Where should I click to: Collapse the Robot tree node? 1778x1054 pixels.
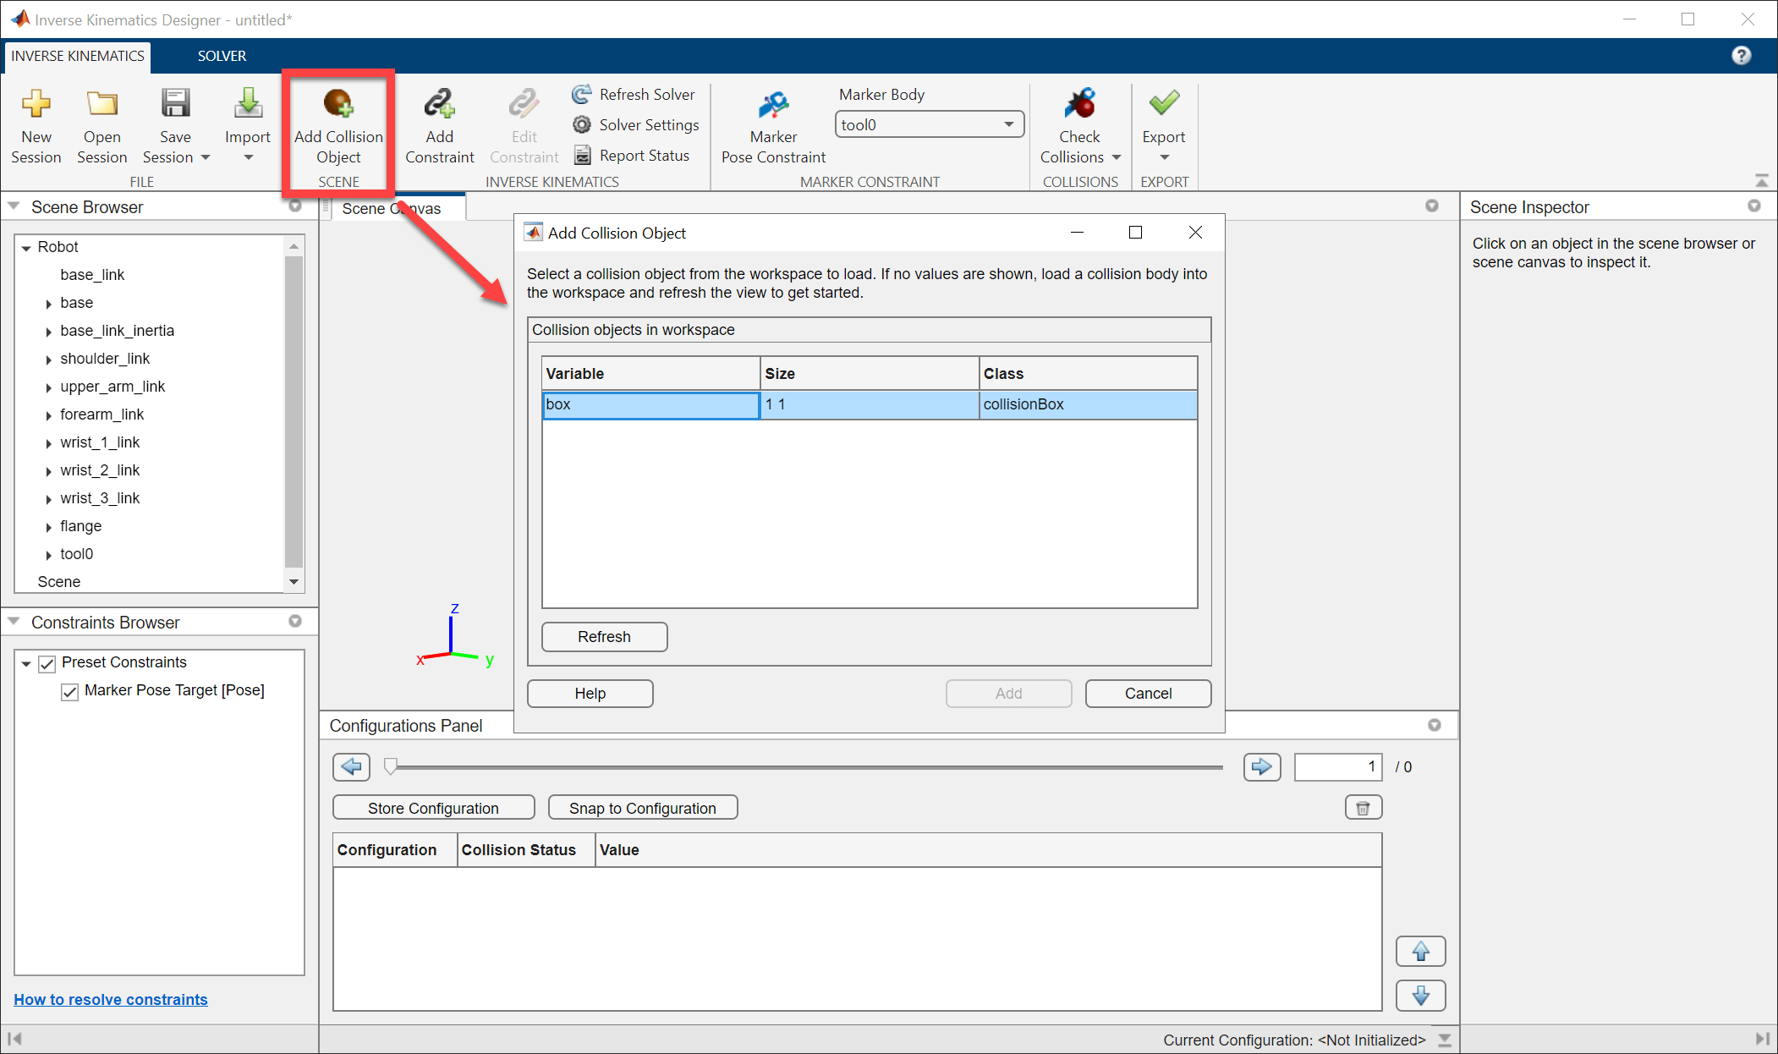click(x=26, y=248)
